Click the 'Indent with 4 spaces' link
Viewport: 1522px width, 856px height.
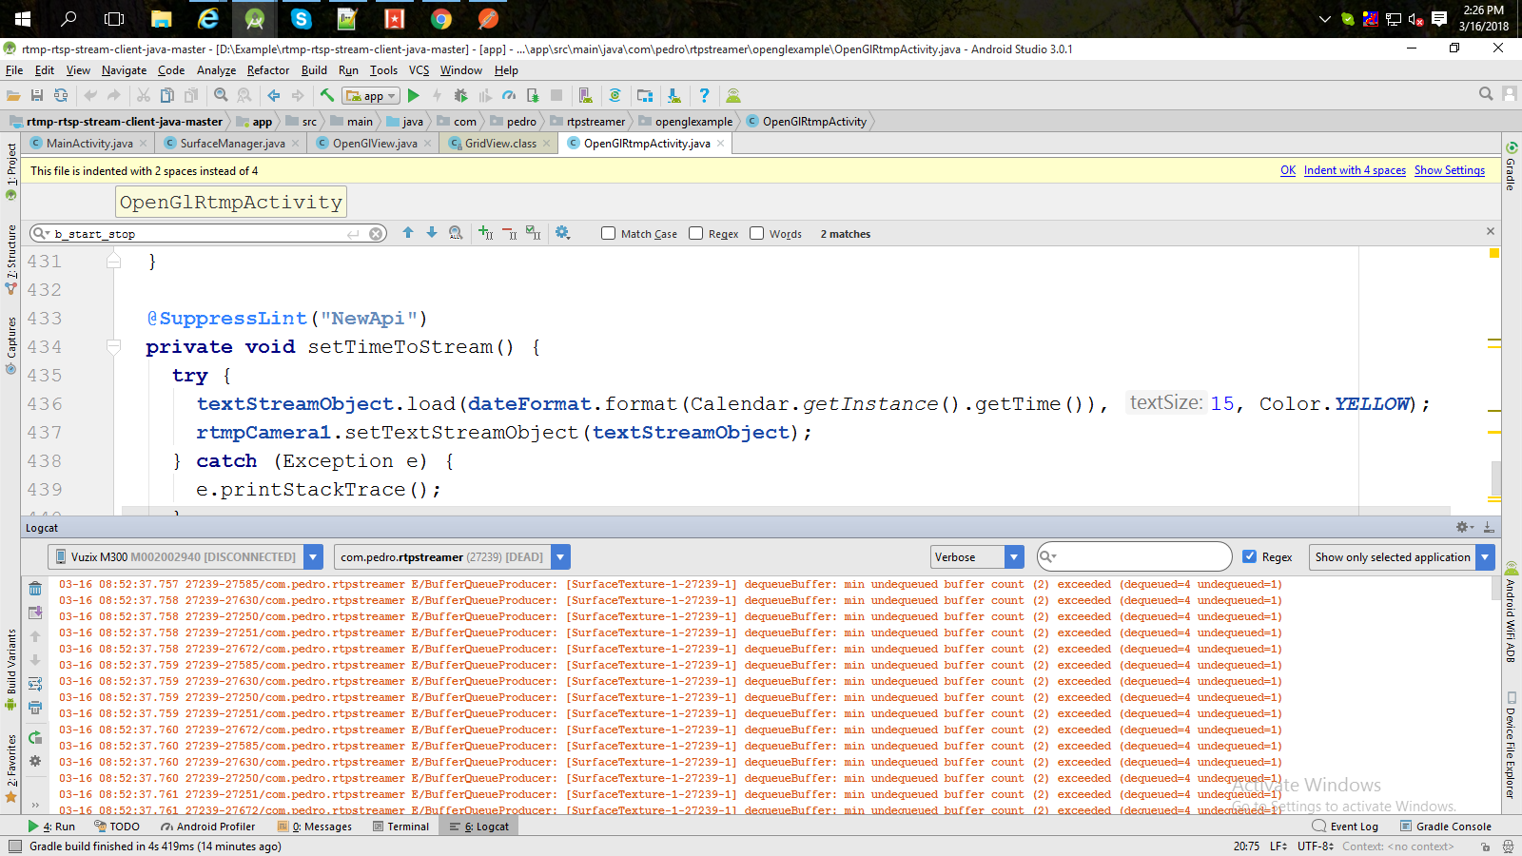[x=1355, y=170]
